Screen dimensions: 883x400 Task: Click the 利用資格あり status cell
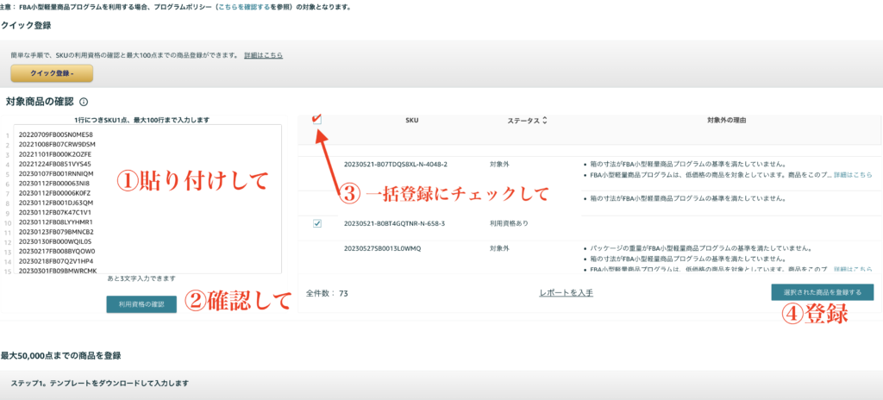508,223
